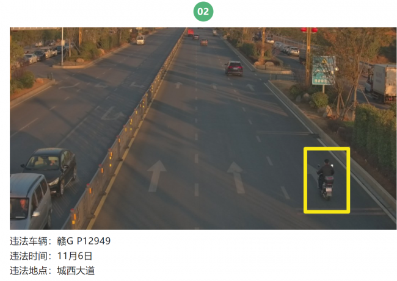Viewport: 397px width, 281px height.
Task: Click the 违法地点 label
Action: coord(28,271)
